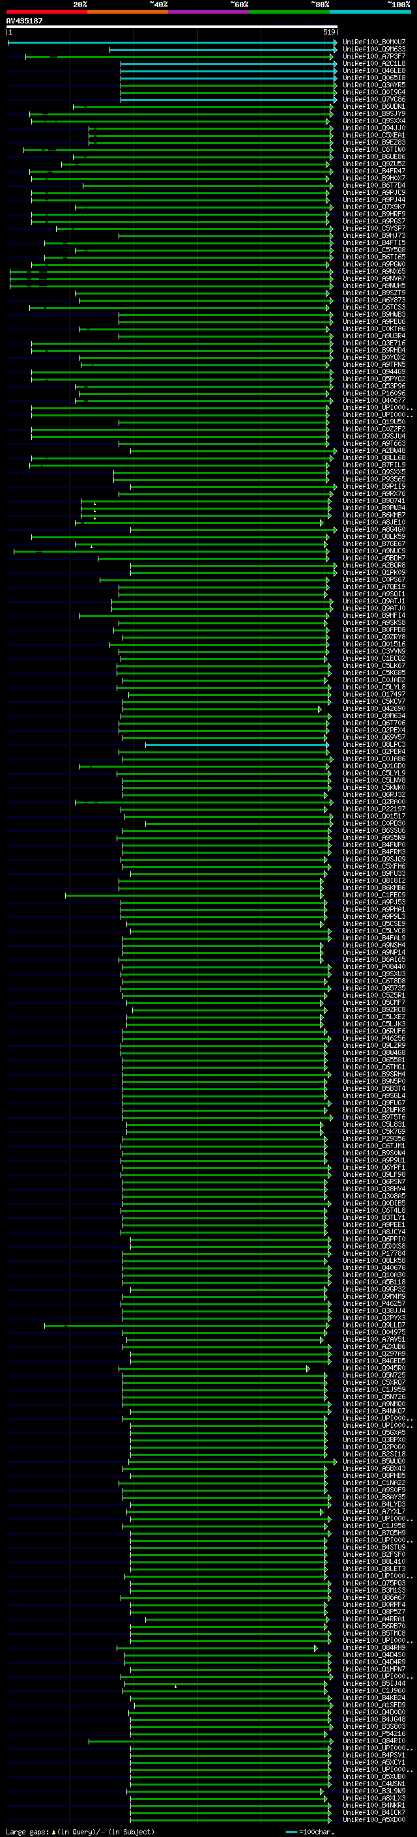This screenshot has height=1837, width=417.
Task: Click the UniRef100_A9NUH5 subject name
Action: coord(373,286)
